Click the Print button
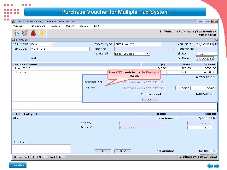This screenshot has height=170, width=227. point(123,151)
